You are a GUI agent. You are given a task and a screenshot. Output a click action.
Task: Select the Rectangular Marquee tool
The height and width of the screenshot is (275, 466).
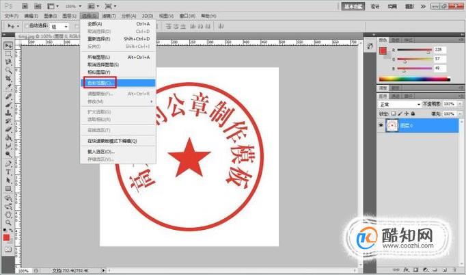(8, 54)
